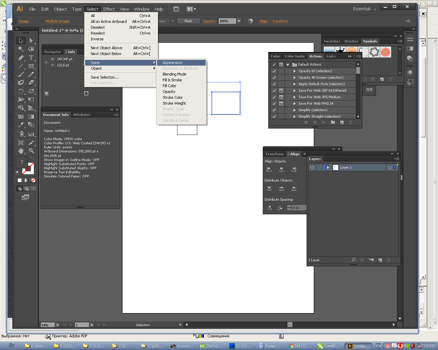Click Horizontal Align Left in Align panel
The height and width of the screenshot is (350, 438).
click(269, 170)
